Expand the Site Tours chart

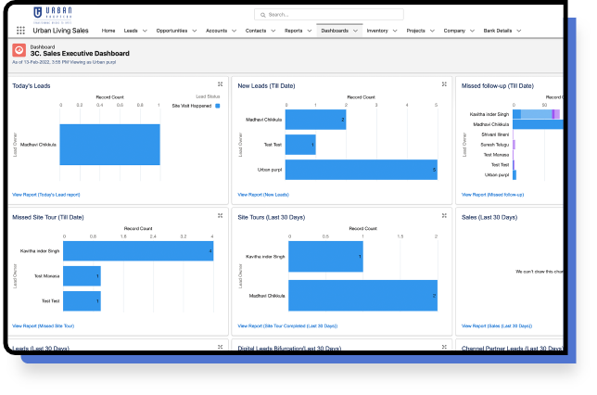click(446, 216)
